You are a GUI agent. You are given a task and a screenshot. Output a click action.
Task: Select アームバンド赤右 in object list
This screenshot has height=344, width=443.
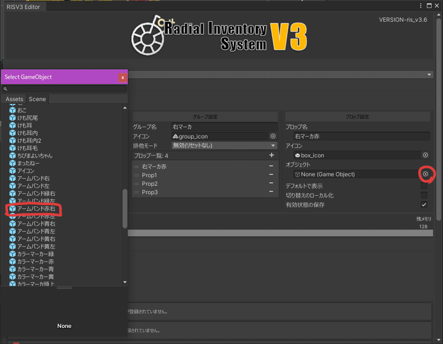[x=36, y=209]
